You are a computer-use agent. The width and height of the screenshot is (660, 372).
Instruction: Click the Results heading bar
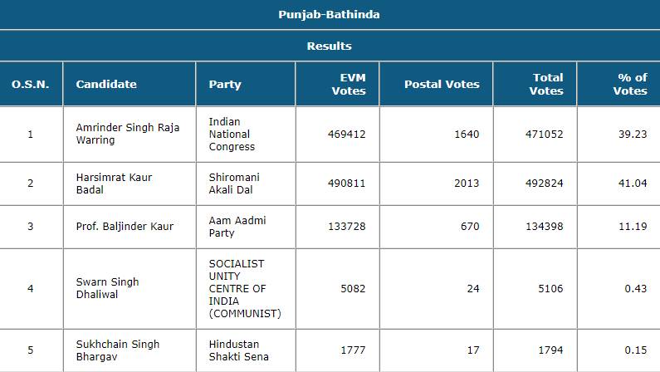tap(330, 46)
